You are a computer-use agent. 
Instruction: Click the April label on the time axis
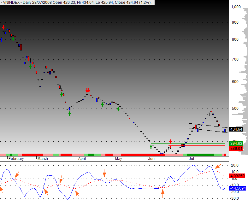pyautogui.click(x=82, y=159)
